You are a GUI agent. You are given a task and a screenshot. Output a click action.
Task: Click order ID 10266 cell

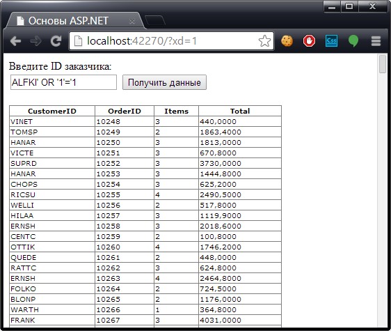[125, 309]
